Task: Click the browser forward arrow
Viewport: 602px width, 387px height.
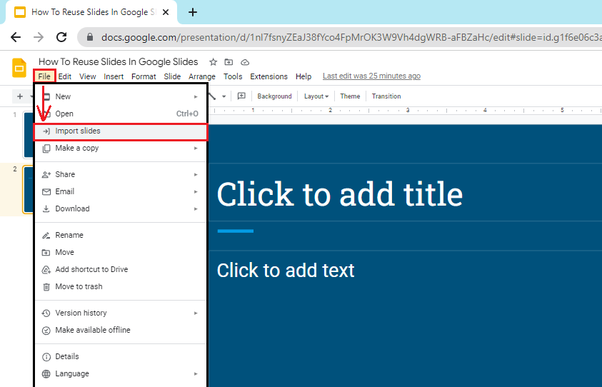Action: tap(39, 37)
